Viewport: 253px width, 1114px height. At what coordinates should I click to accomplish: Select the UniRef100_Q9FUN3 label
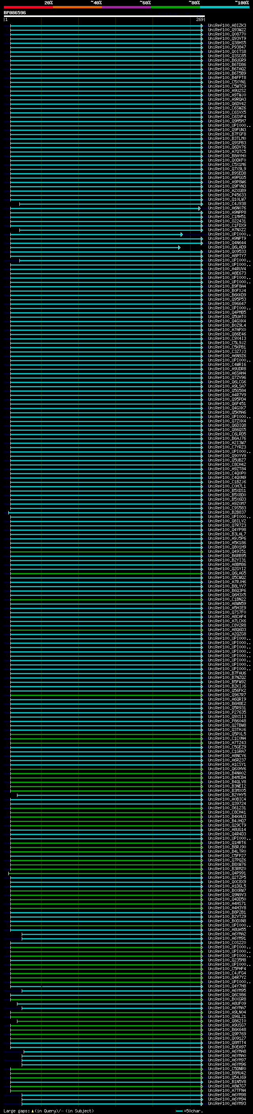(227, 130)
